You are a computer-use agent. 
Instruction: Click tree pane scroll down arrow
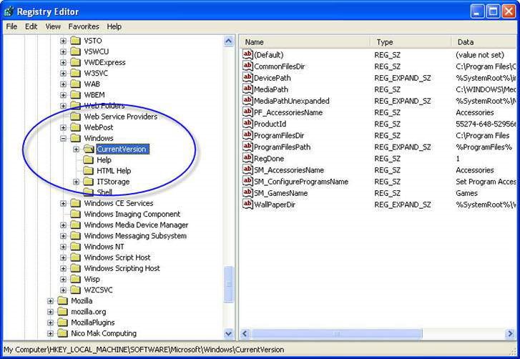point(228,333)
